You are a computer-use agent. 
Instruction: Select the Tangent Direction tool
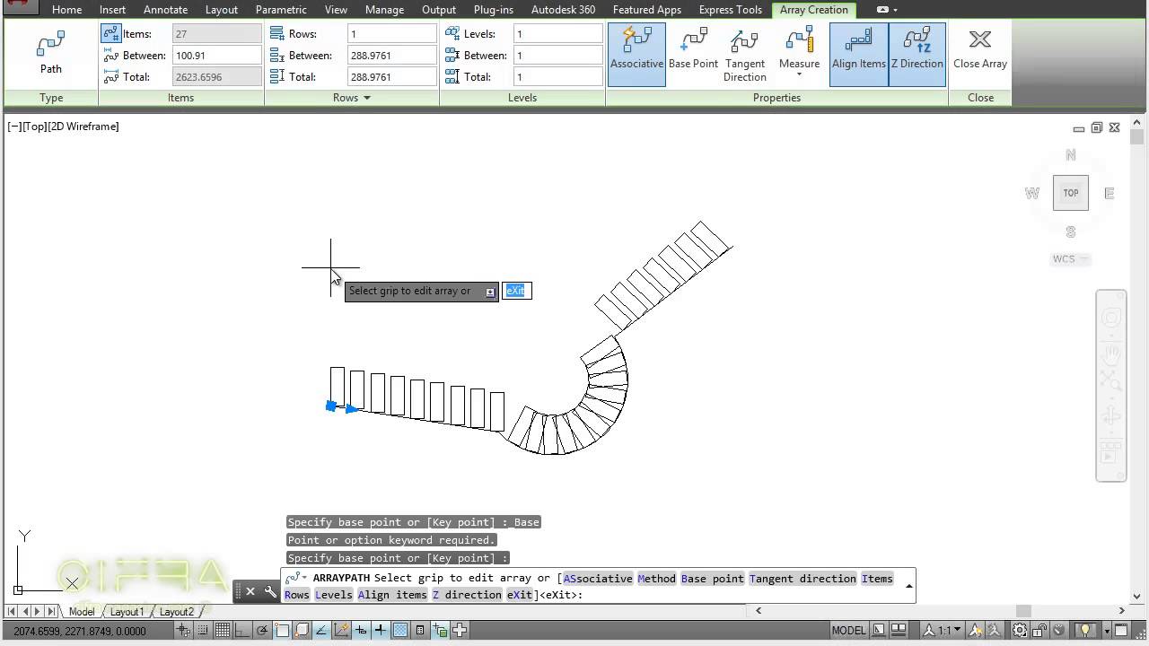(744, 54)
